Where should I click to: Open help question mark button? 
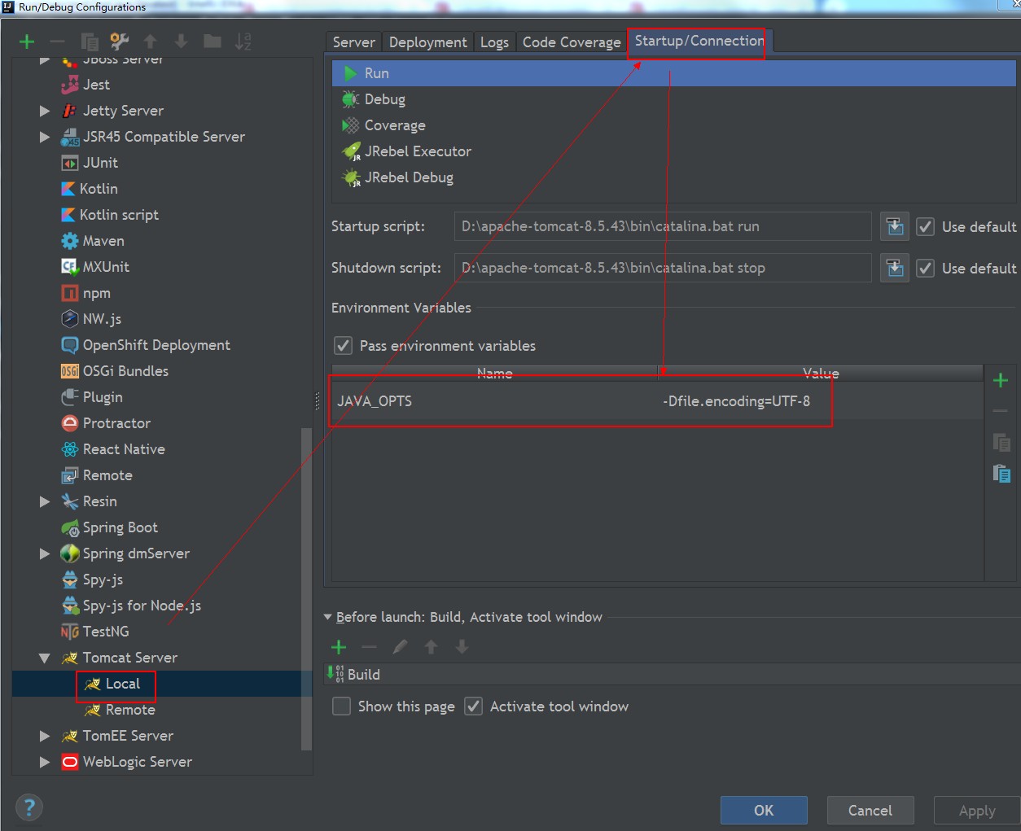(29, 807)
